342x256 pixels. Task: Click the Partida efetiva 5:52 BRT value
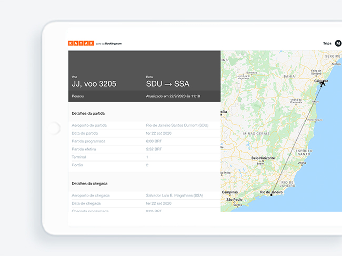pyautogui.click(x=154, y=149)
